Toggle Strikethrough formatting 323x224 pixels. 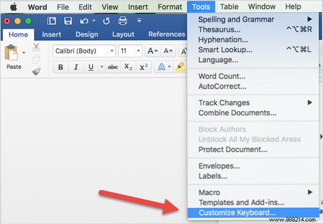click(113, 67)
